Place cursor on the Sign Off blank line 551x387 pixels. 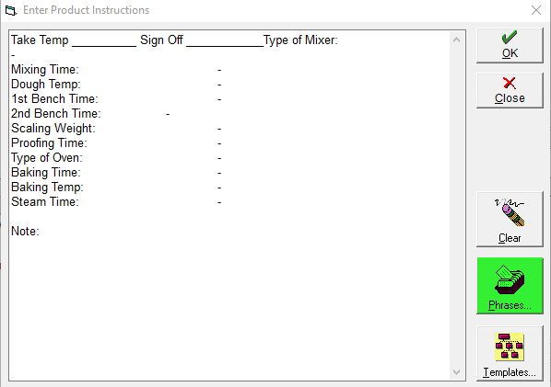pyautogui.click(x=225, y=40)
